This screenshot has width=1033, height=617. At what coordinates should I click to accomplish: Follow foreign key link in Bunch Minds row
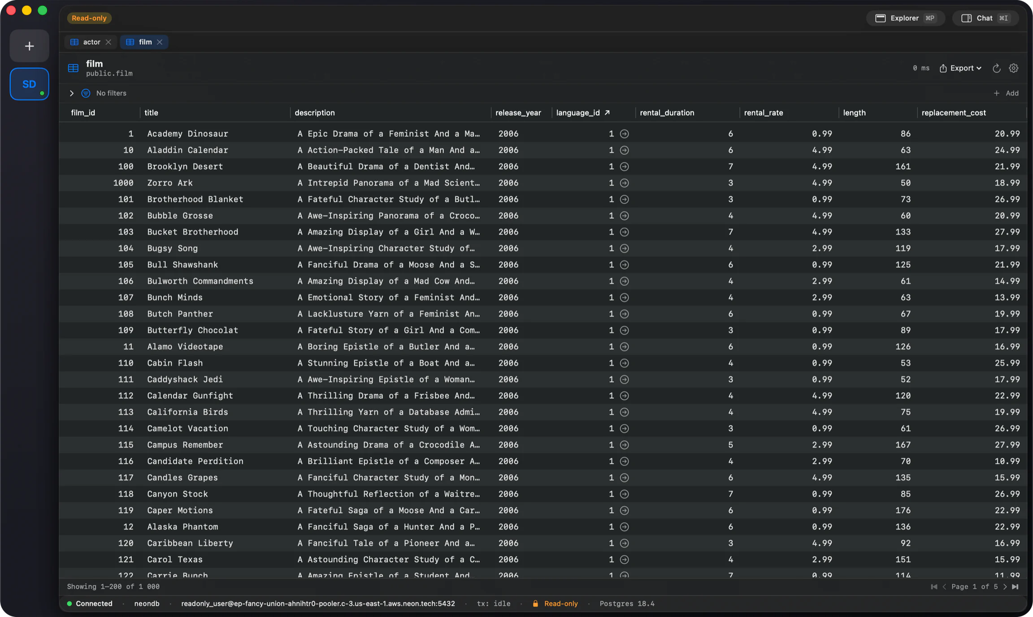tap(624, 298)
